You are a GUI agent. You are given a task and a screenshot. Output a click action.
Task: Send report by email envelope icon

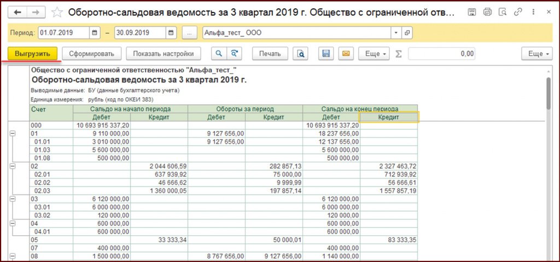click(x=345, y=53)
